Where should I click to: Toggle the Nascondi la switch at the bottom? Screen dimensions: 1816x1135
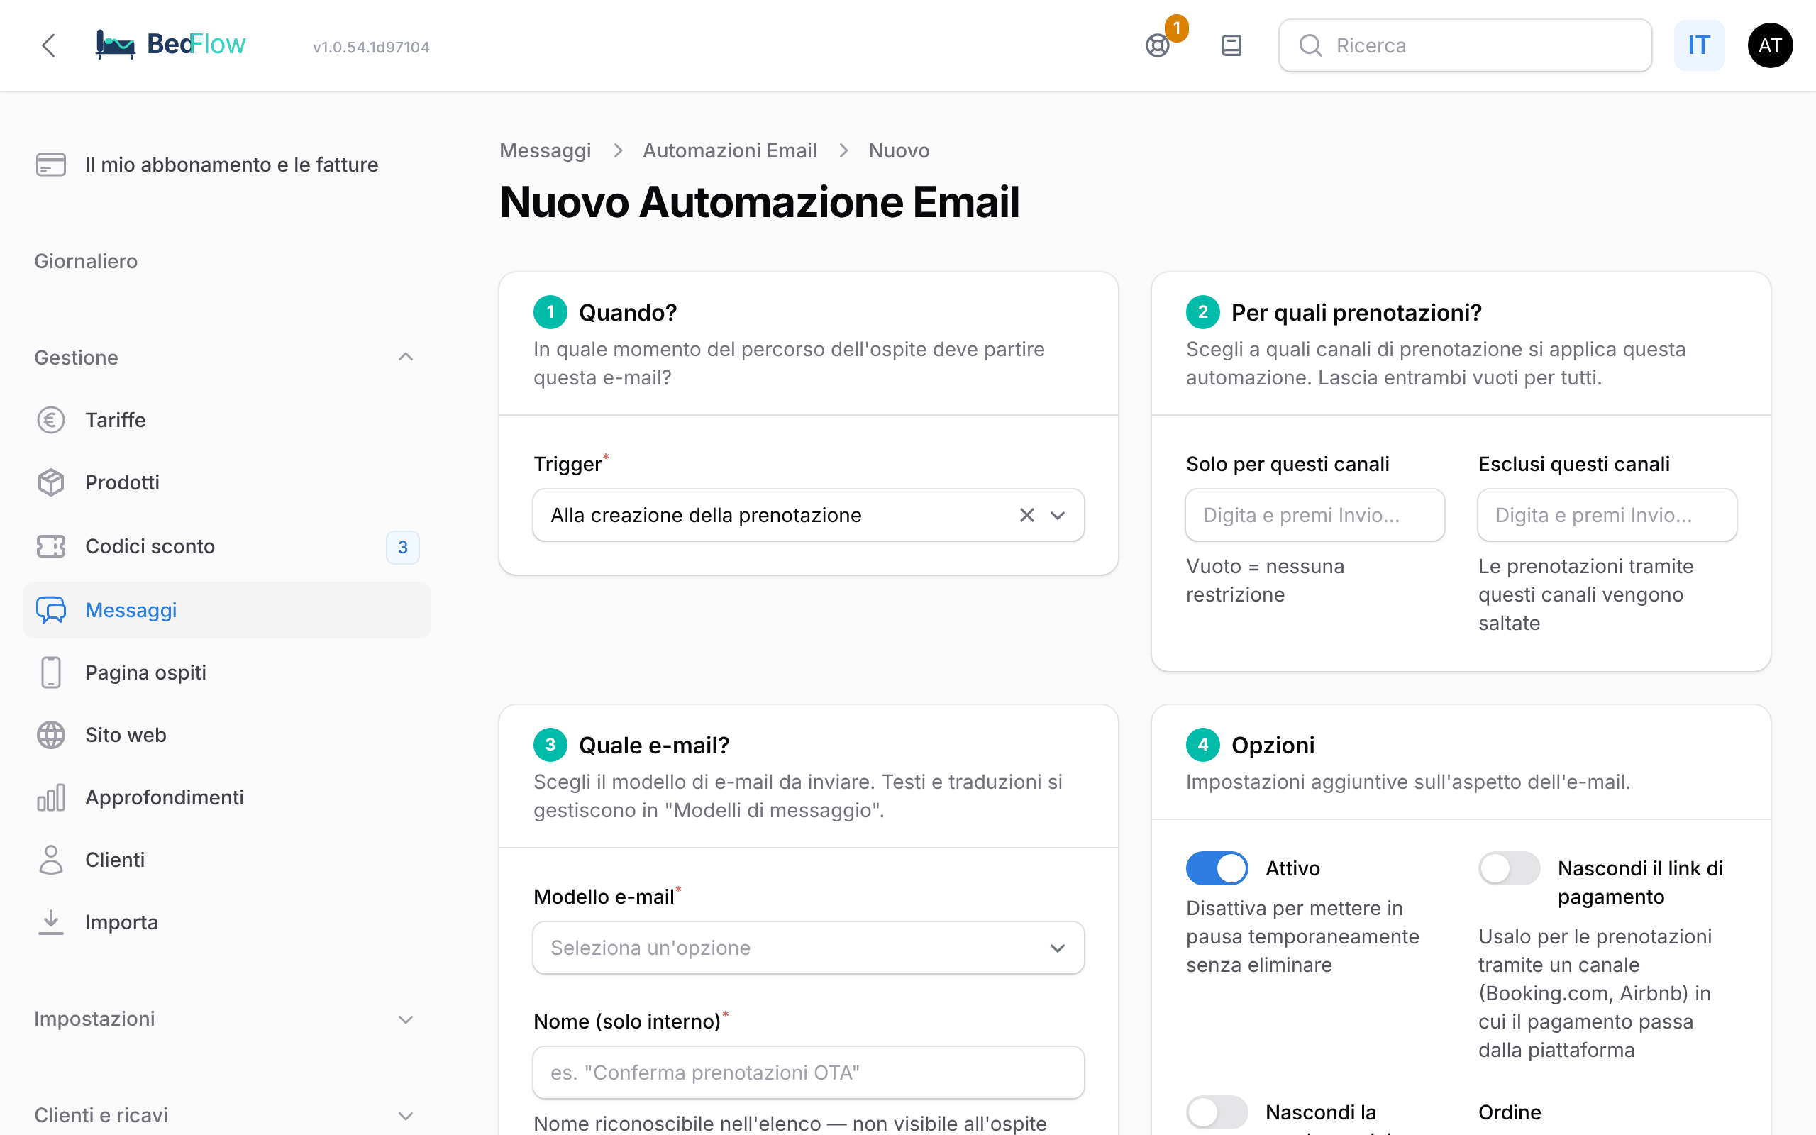coord(1217,1112)
